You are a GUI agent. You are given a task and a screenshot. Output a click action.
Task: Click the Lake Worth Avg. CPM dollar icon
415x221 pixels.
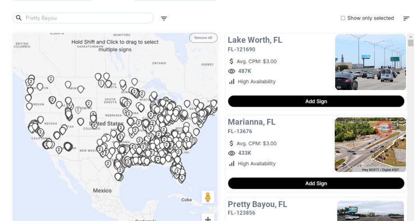[232, 61]
